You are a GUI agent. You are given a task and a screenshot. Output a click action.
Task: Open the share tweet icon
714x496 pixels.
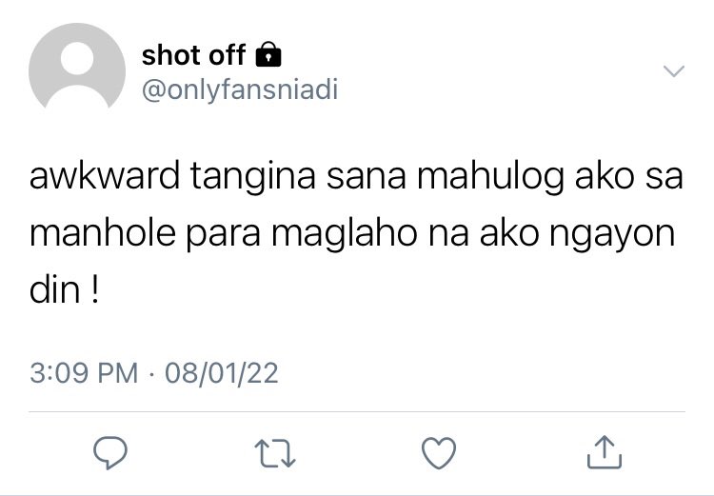(x=605, y=452)
